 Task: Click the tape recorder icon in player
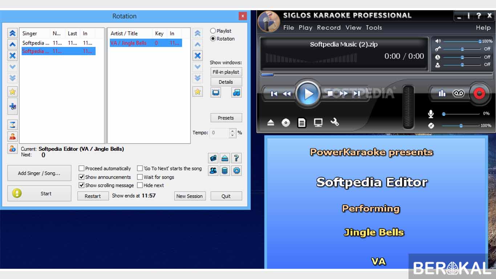coord(459,93)
